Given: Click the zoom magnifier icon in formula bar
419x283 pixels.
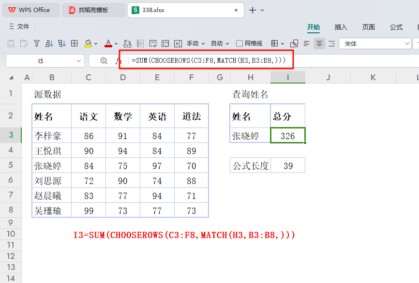Looking at the screenshot, I should click(104, 61).
